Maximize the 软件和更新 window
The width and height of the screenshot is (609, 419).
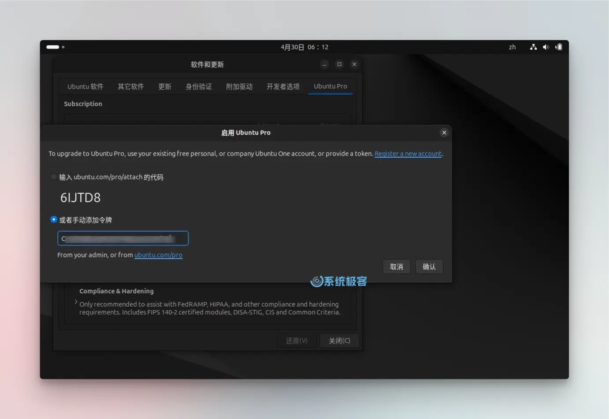(339, 64)
